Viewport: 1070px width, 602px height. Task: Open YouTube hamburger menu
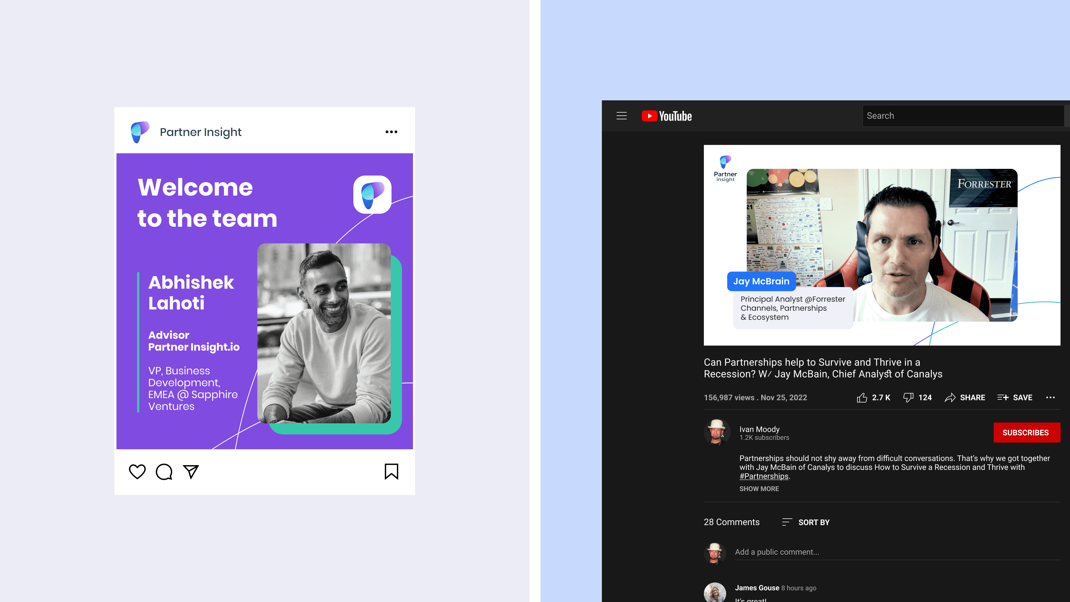tap(621, 116)
